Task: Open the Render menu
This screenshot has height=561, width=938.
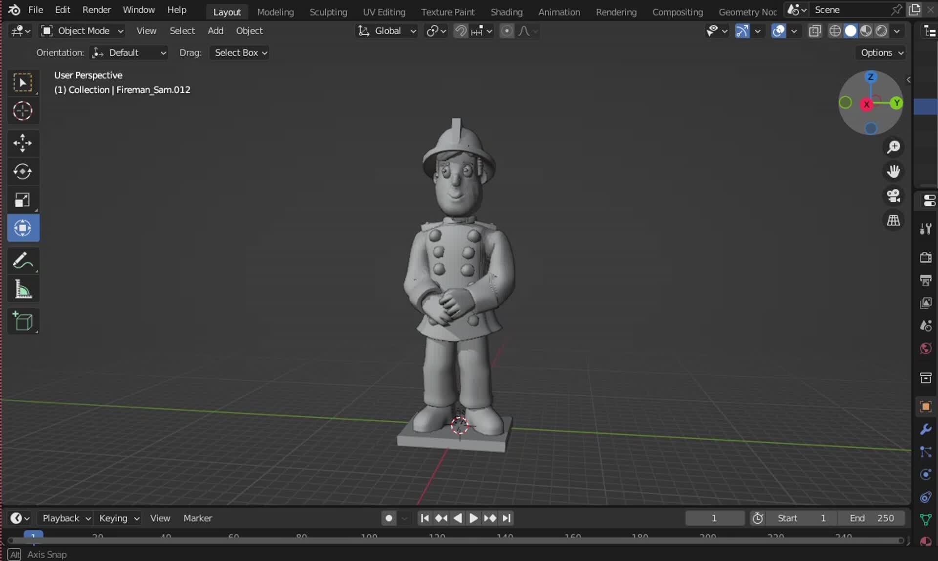Action: click(96, 9)
